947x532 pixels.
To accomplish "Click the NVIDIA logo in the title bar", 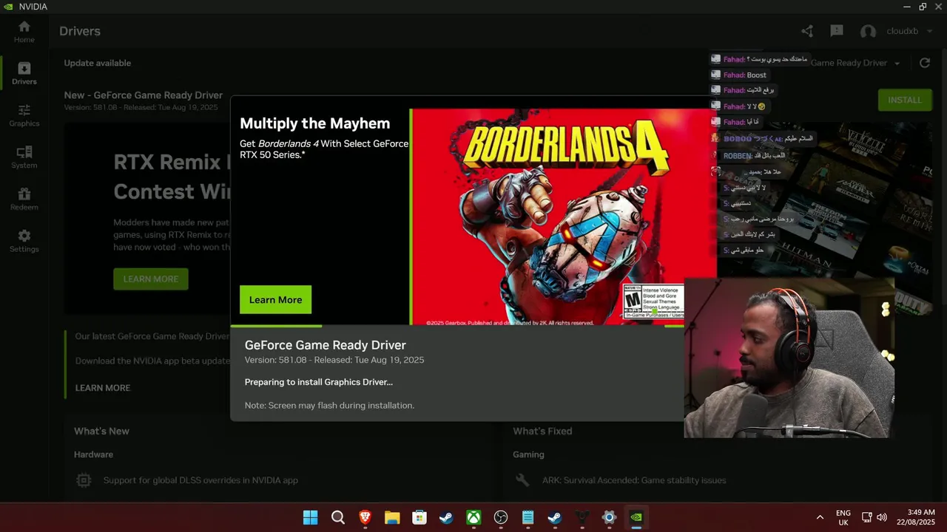I will [x=8, y=7].
